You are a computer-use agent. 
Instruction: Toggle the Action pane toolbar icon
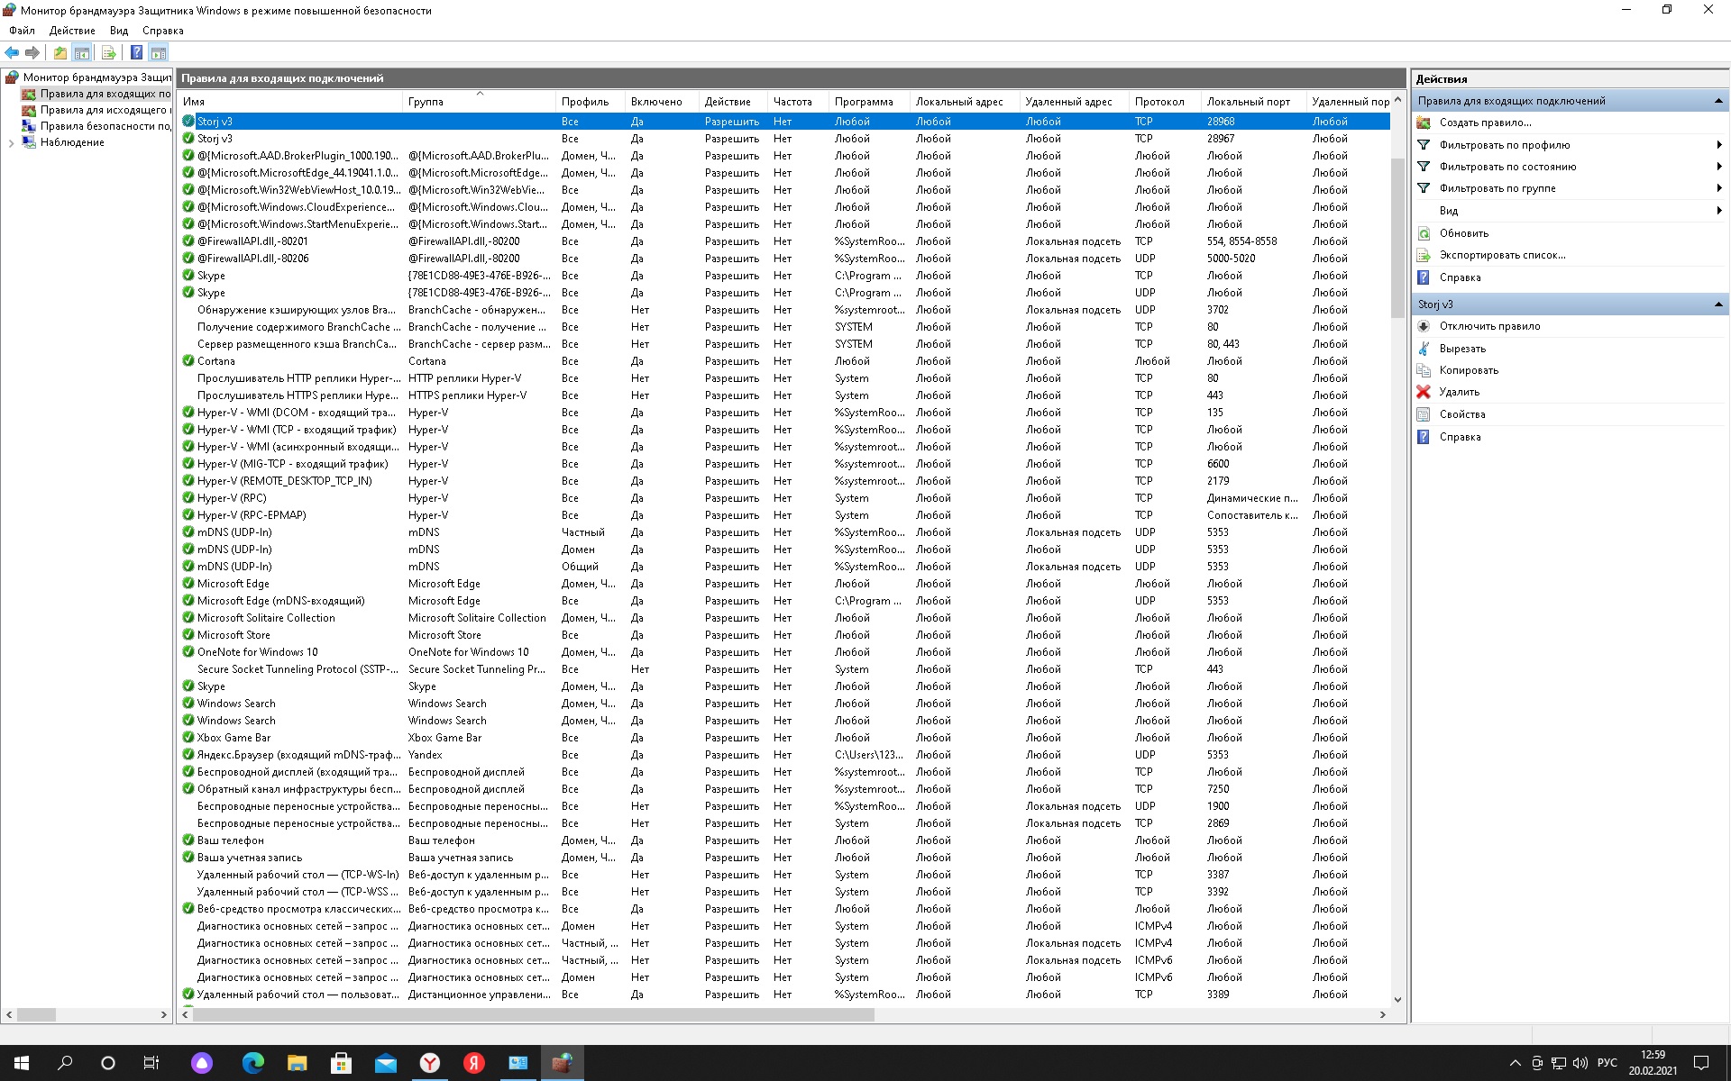(159, 53)
